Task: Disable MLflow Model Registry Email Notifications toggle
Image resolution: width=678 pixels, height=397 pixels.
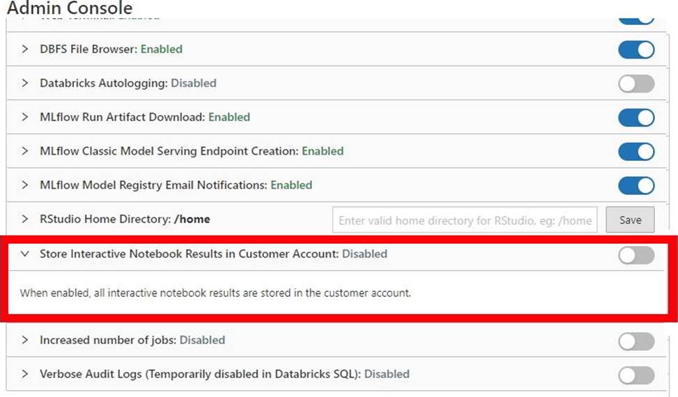Action: pyautogui.click(x=635, y=185)
